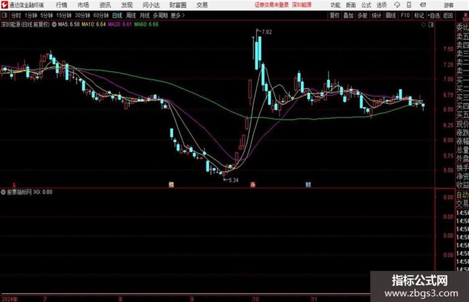Click the 画线 drawing toolbar button
469x302 pixels.
(391, 15)
